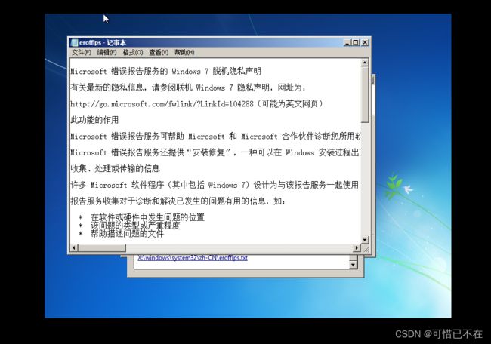Click the vertical scrollbar down arrow in Notepad
The width and height of the screenshot is (491, 344).
[x=365, y=240]
